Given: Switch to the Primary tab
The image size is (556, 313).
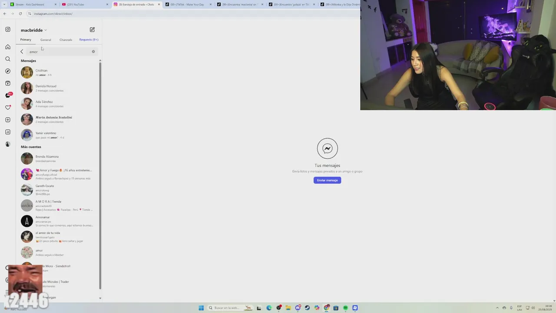Looking at the screenshot, I should 26,40.
